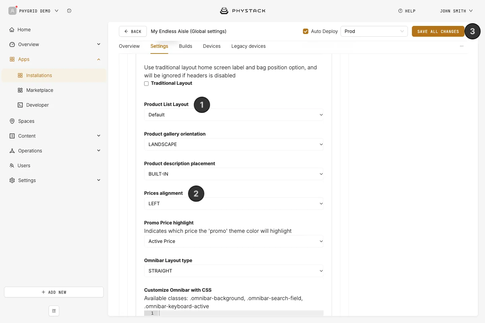The height and width of the screenshot is (323, 485).
Task: Click the Developer terminal icon
Action: pos(20,105)
